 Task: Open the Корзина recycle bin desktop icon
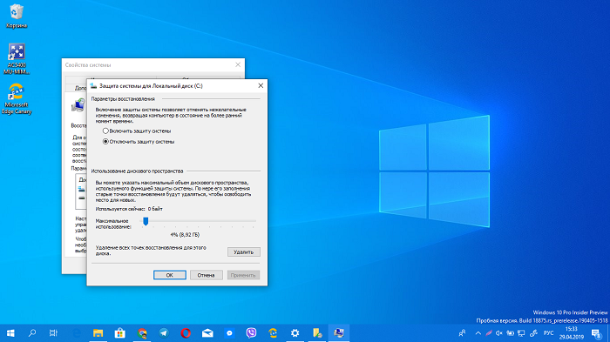click(17, 17)
